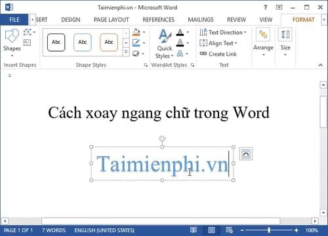Switch to the REVIEW tab
This screenshot has height=236, width=328.
[236, 20]
